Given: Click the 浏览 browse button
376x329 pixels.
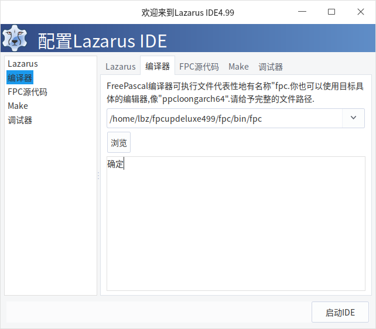Looking at the screenshot, I should (x=119, y=142).
